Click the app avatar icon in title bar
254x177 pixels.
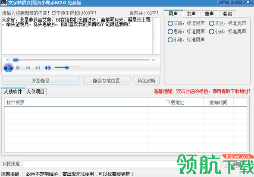(x=3, y=3)
